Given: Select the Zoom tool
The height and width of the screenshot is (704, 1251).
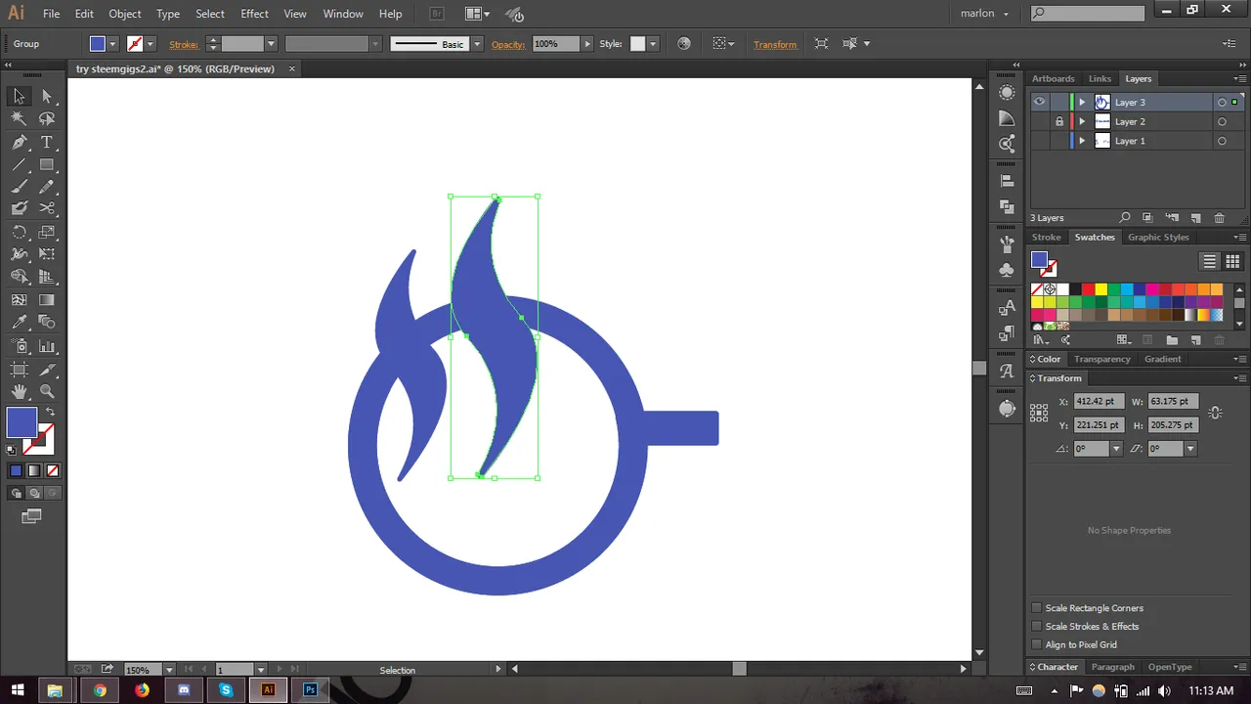Looking at the screenshot, I should pos(47,391).
